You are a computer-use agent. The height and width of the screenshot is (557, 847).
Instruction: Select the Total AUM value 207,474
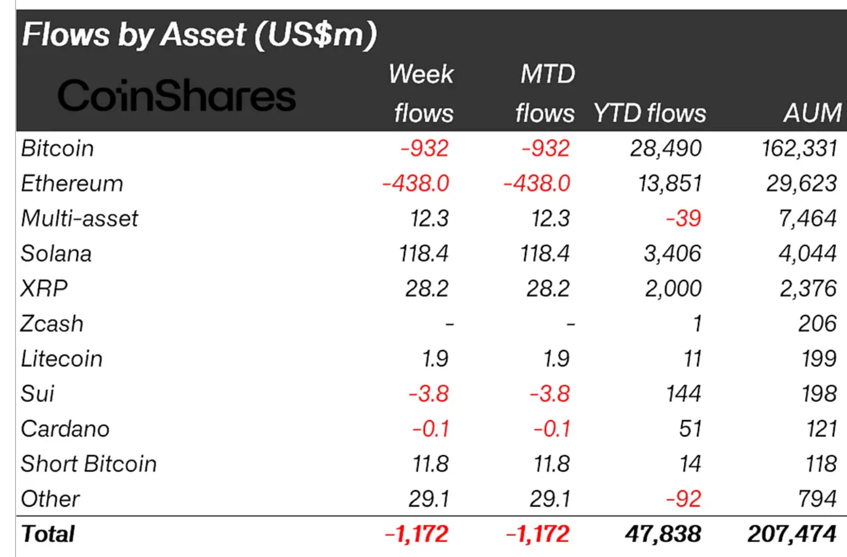click(x=792, y=534)
